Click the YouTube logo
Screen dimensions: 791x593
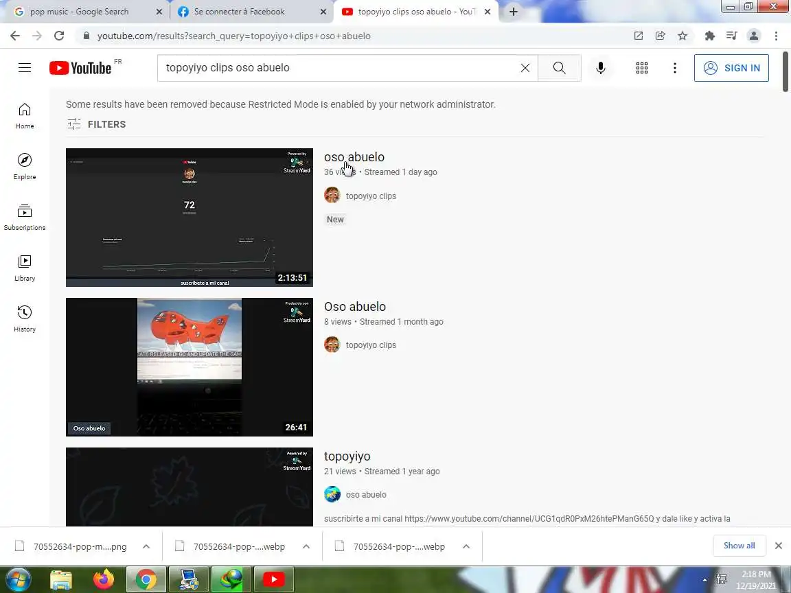(x=80, y=68)
